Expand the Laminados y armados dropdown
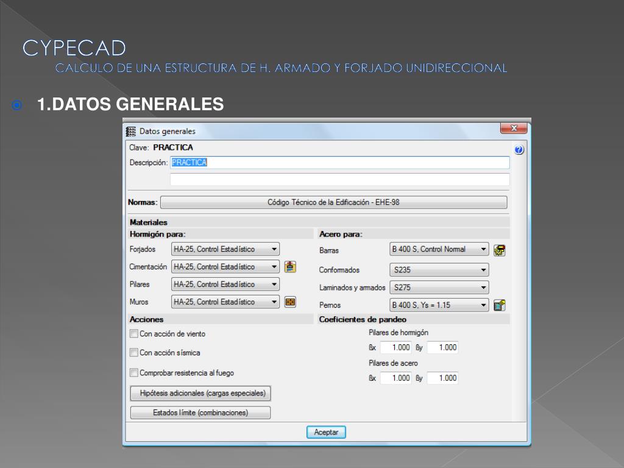The height and width of the screenshot is (468, 624). 439,288
